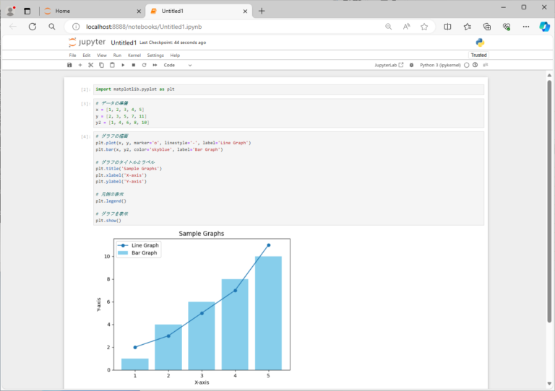Restart the kernel with the circular arrow icon

pyautogui.click(x=144, y=65)
